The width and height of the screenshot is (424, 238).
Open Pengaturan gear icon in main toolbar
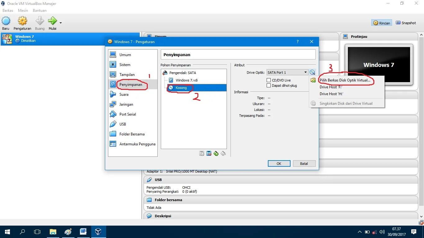(x=22, y=23)
